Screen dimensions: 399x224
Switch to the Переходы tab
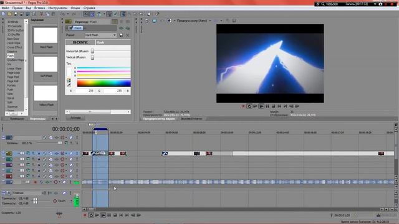coord(37,119)
